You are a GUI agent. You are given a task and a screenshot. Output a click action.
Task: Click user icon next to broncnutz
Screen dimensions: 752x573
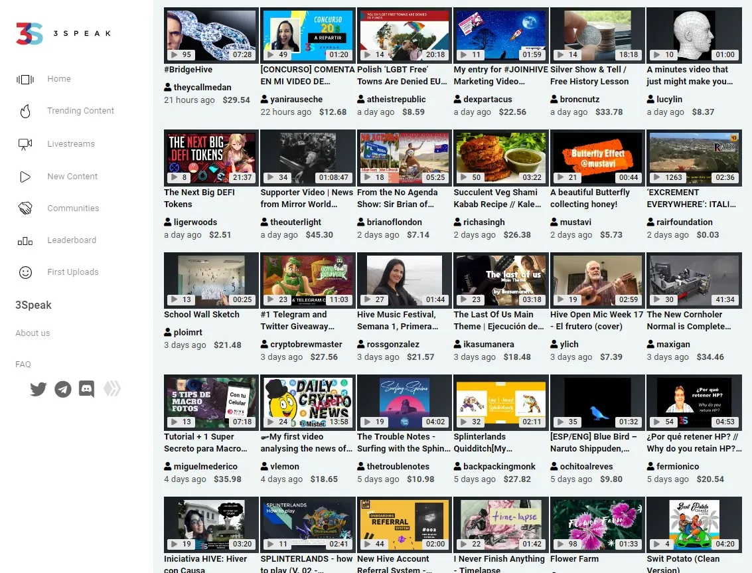pos(554,100)
